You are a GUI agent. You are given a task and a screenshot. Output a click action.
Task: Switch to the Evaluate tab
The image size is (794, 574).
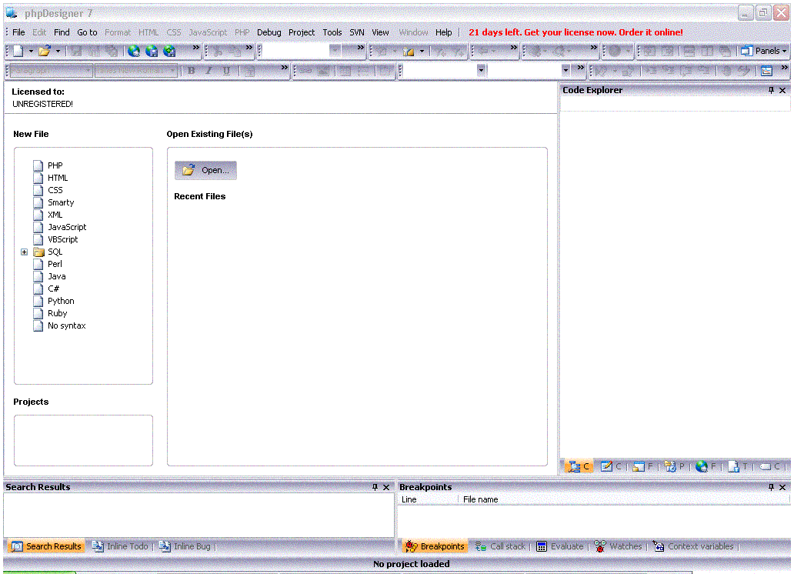click(x=559, y=546)
